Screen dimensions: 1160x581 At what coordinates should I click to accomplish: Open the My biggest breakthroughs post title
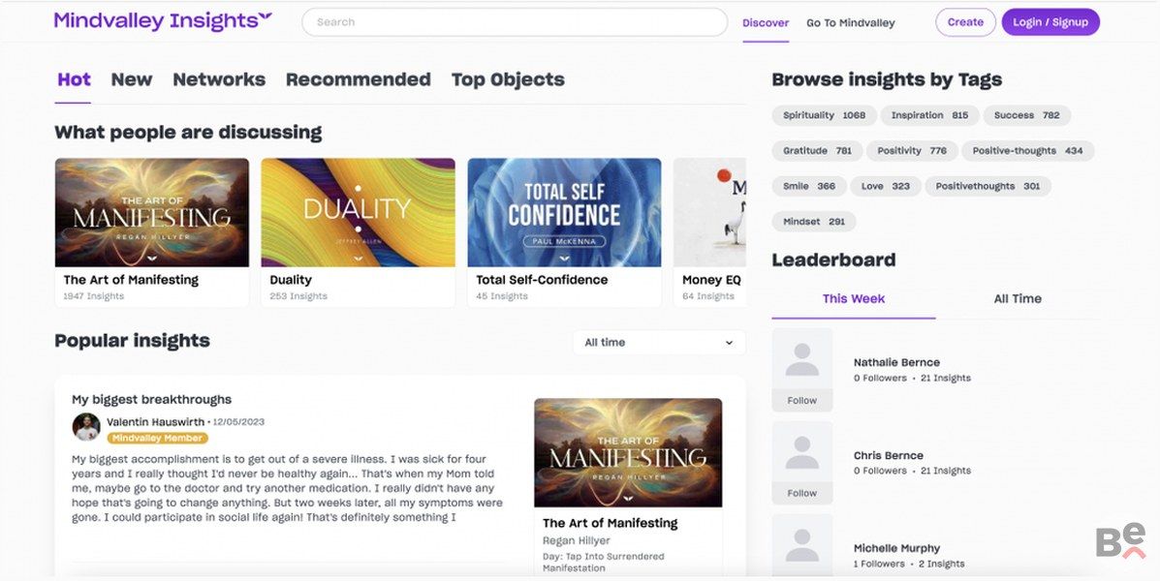151,400
